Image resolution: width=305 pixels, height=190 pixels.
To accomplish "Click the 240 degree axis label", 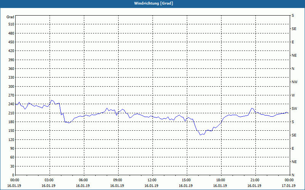I will 11,104.
